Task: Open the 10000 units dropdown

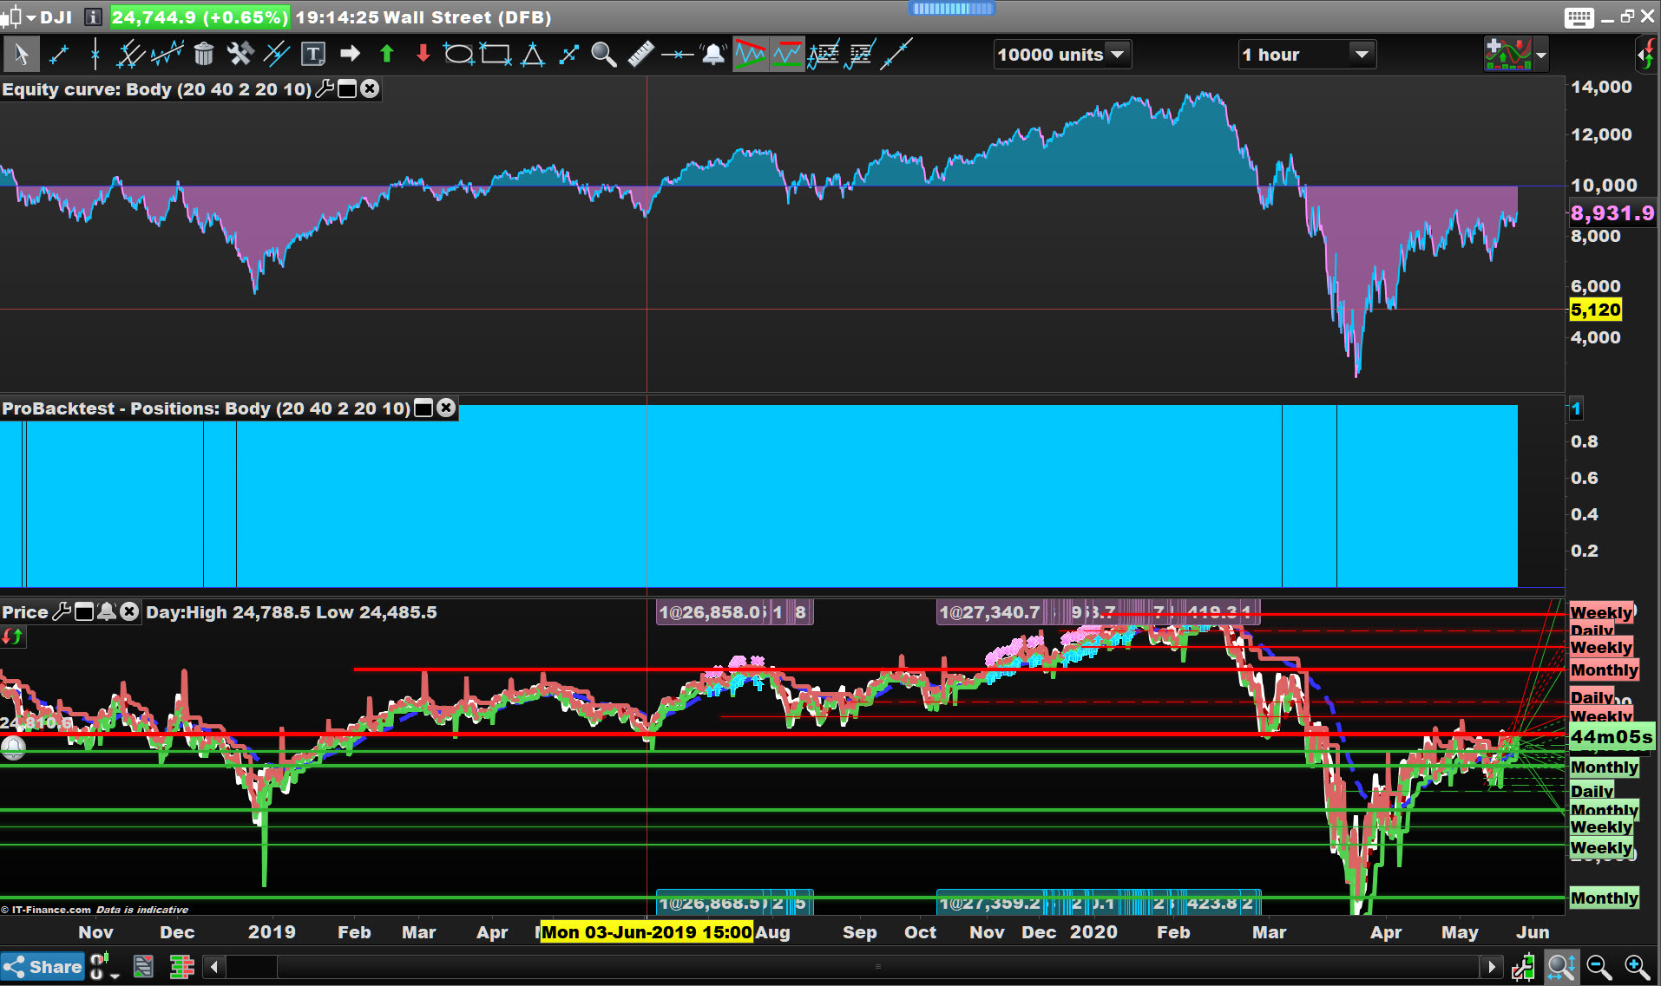Action: point(1062,55)
